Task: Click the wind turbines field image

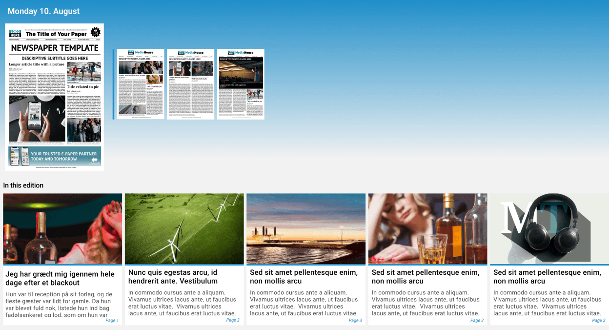Action: tap(184, 229)
